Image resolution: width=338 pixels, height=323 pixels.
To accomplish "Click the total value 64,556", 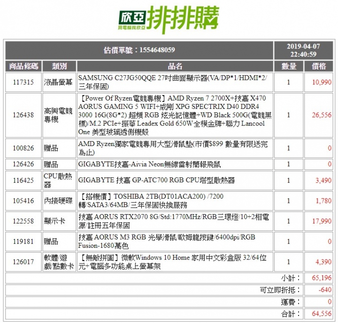I will coord(322,314).
